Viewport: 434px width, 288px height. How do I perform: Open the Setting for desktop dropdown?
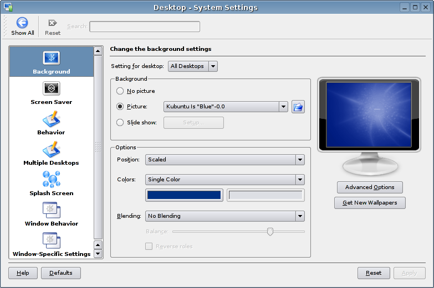click(193, 66)
